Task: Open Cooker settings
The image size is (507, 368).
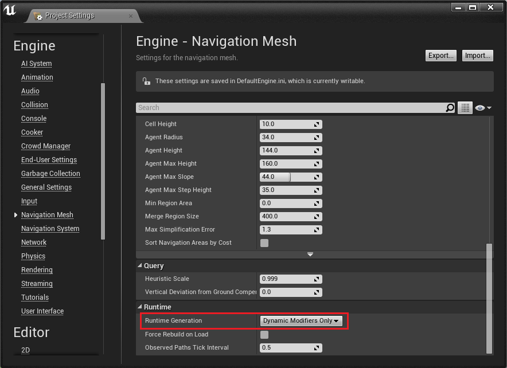Action: point(32,132)
